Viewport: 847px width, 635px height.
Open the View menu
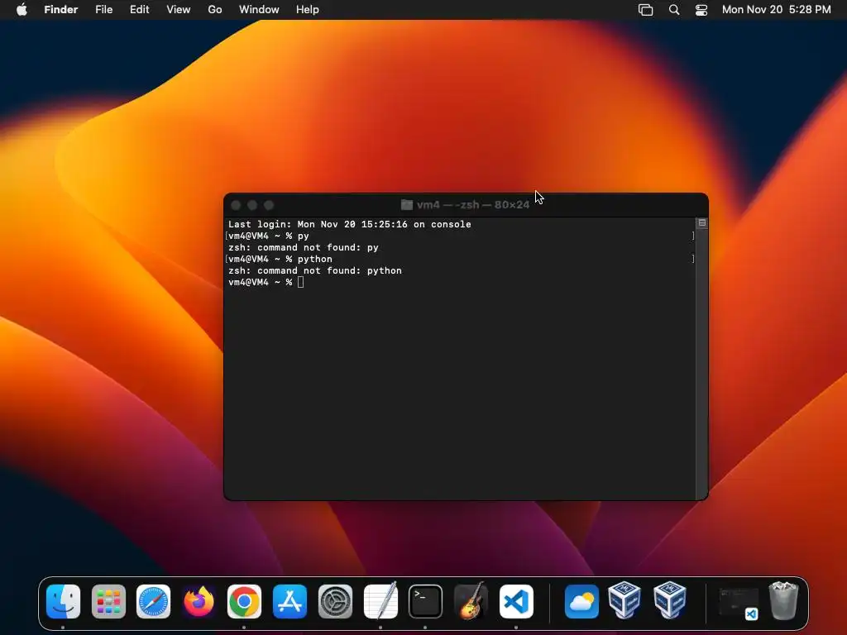[179, 10]
